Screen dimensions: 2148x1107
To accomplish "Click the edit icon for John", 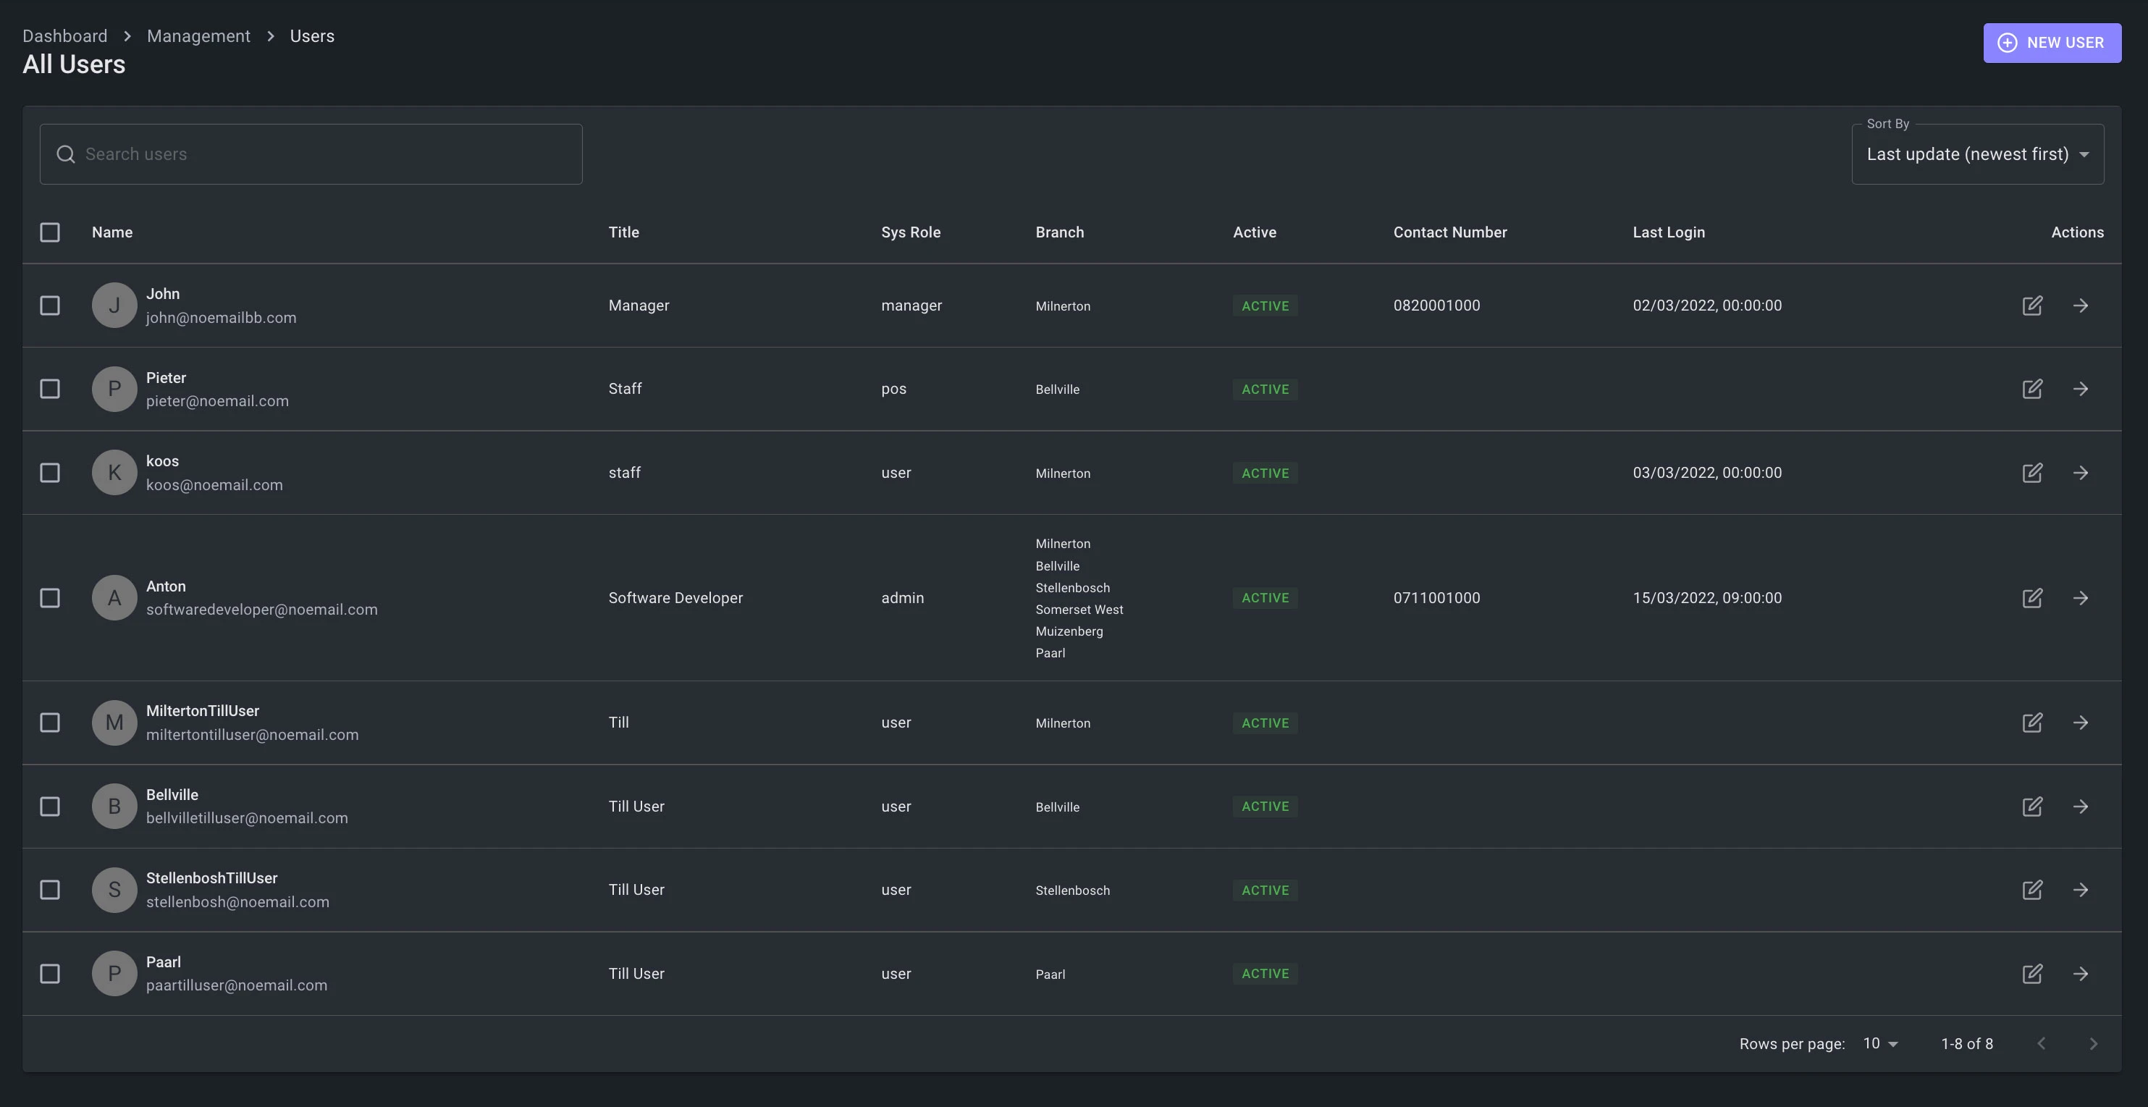I will (x=2032, y=305).
